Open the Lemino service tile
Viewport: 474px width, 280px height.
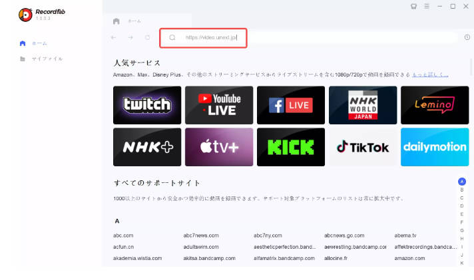435,105
